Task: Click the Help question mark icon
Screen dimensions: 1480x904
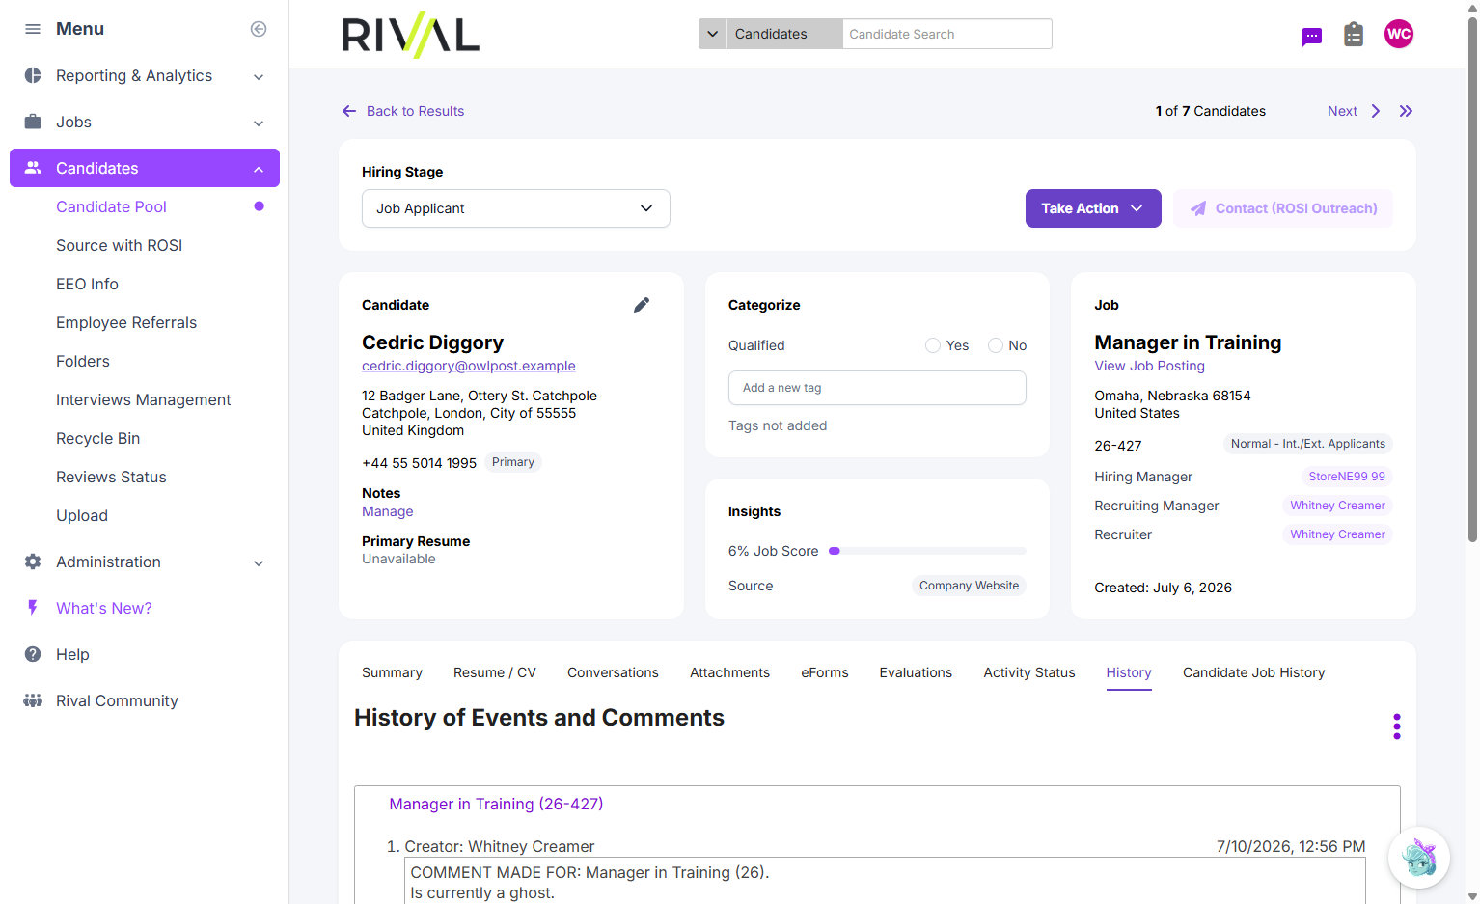Action: click(x=33, y=654)
